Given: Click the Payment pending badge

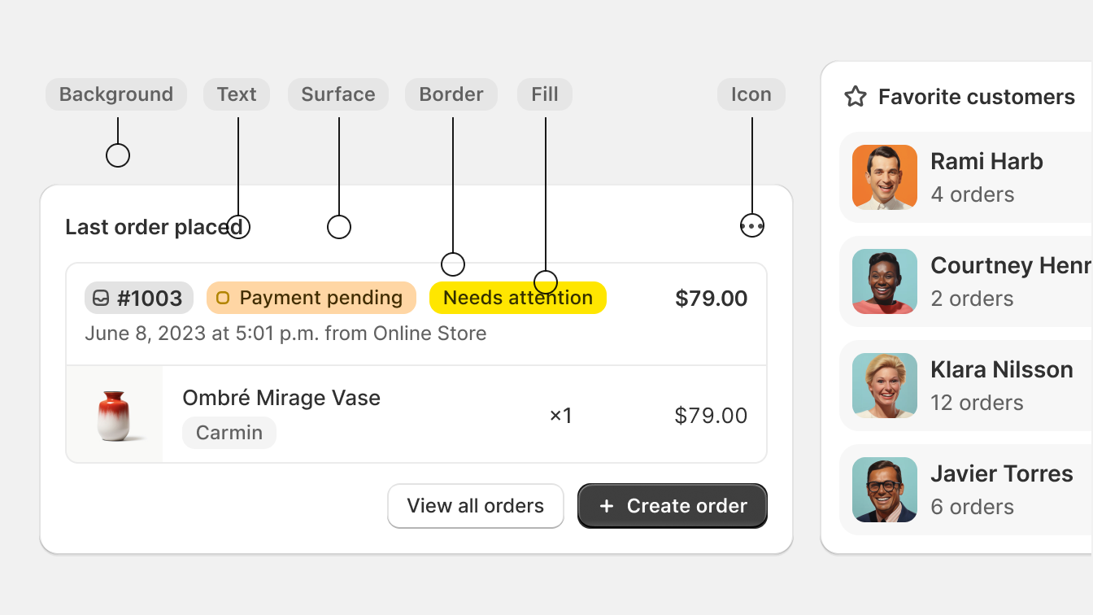Looking at the screenshot, I should [x=311, y=298].
